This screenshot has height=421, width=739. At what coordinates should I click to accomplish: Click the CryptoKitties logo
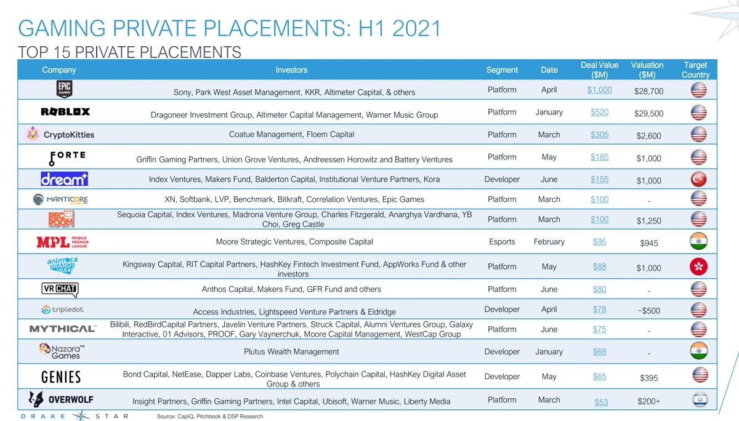point(60,134)
